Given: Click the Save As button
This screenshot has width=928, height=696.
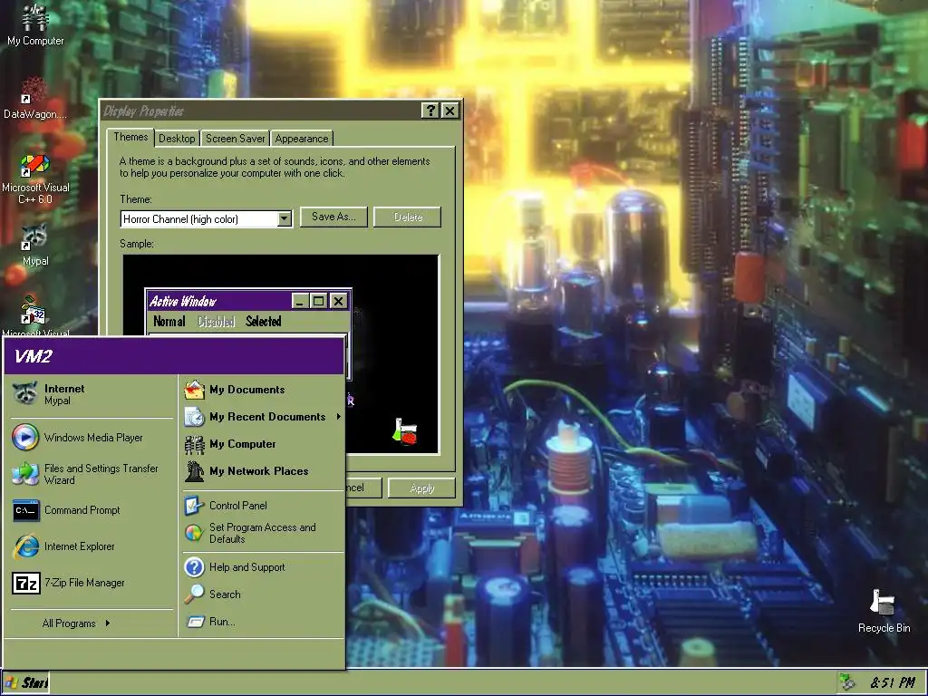Looking at the screenshot, I should [x=333, y=217].
